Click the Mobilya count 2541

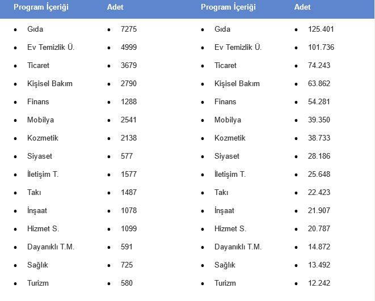(x=129, y=120)
